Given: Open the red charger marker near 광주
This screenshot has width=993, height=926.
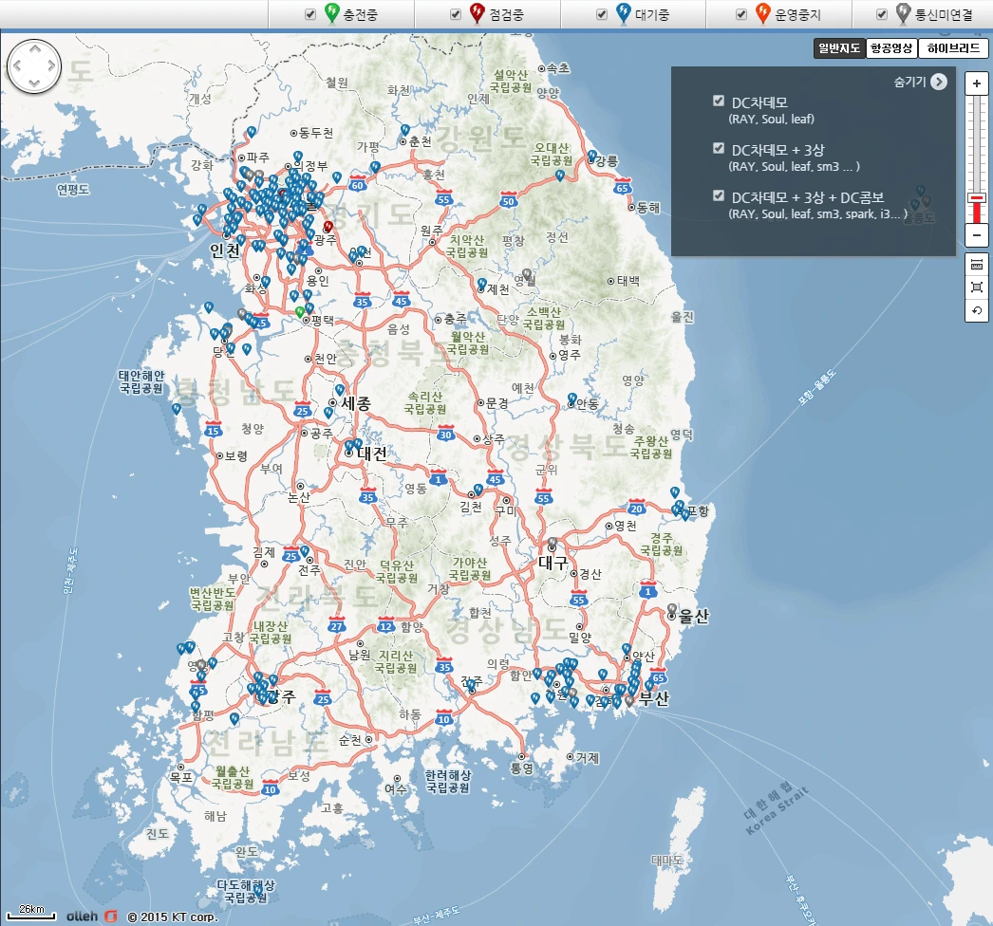Looking at the screenshot, I should pos(328,227).
